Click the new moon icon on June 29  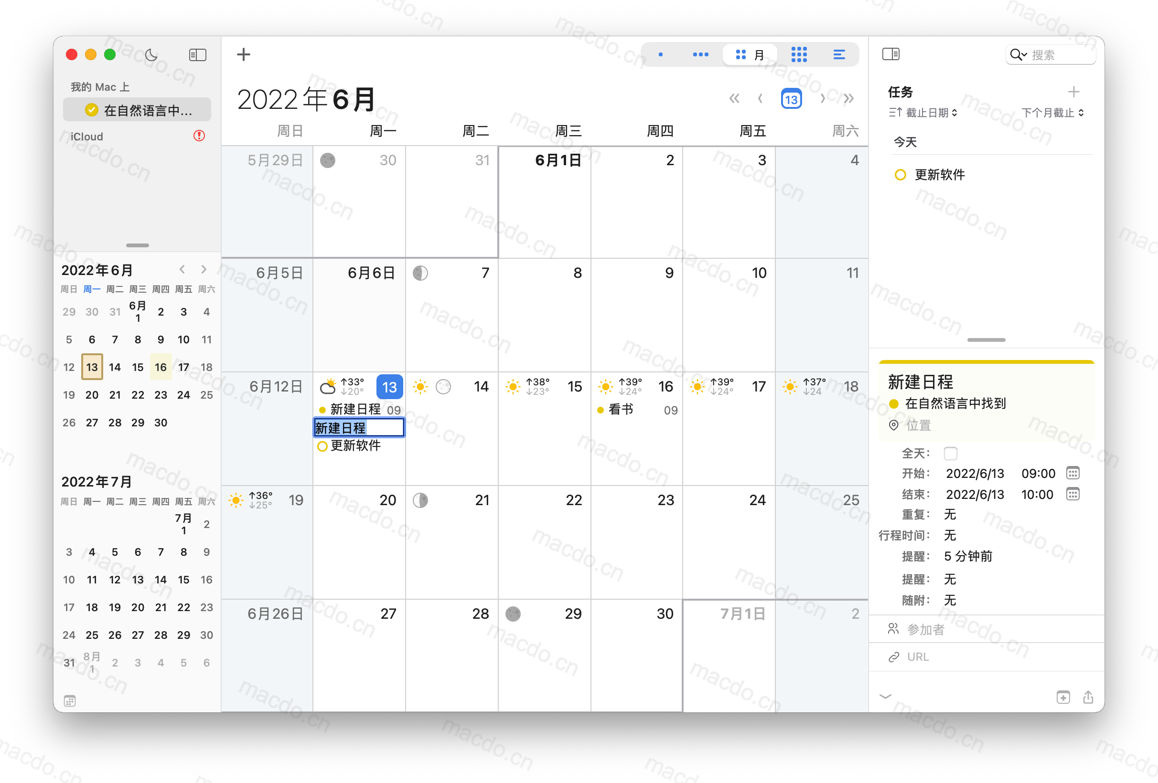pyautogui.click(x=513, y=614)
